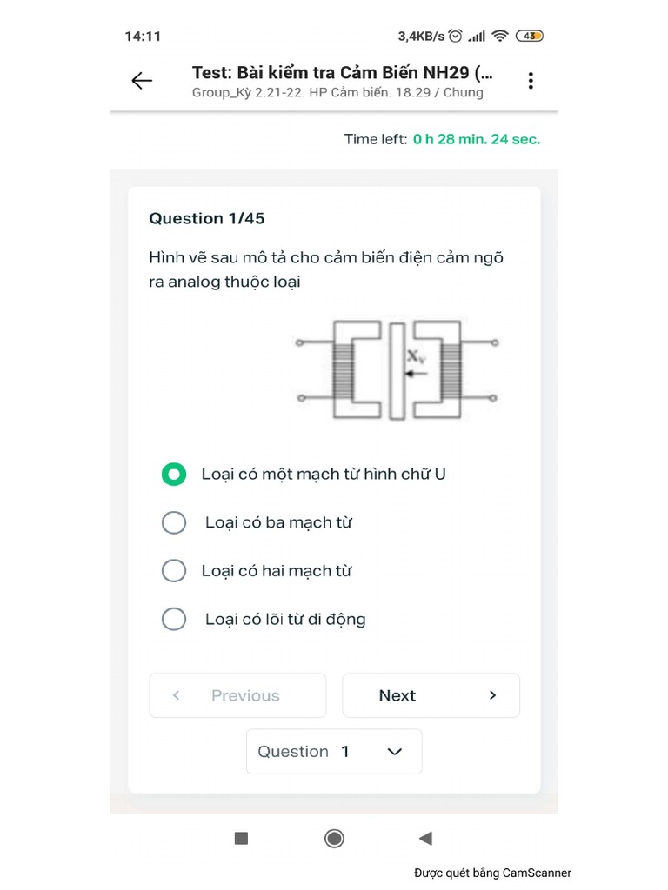Choose the "Loại có hai mạch từ" answer
The width and height of the screenshot is (668, 890).
coord(174,571)
